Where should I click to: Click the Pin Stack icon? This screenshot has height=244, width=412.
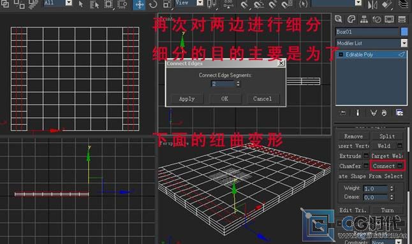(x=342, y=113)
